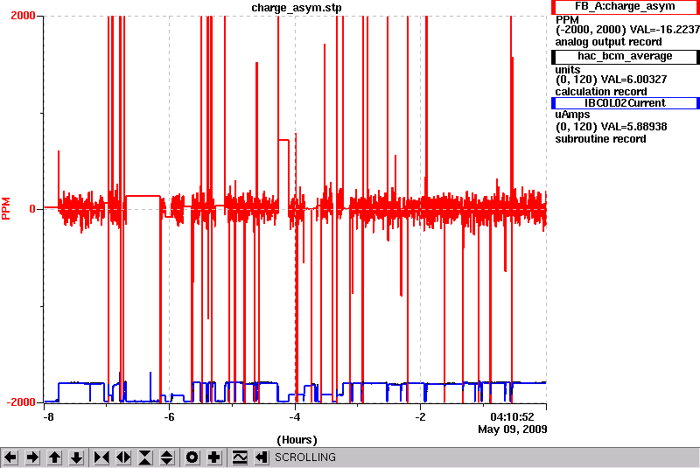Click the analog output record text
Viewport: 700px width, 468px height.
[x=608, y=42]
